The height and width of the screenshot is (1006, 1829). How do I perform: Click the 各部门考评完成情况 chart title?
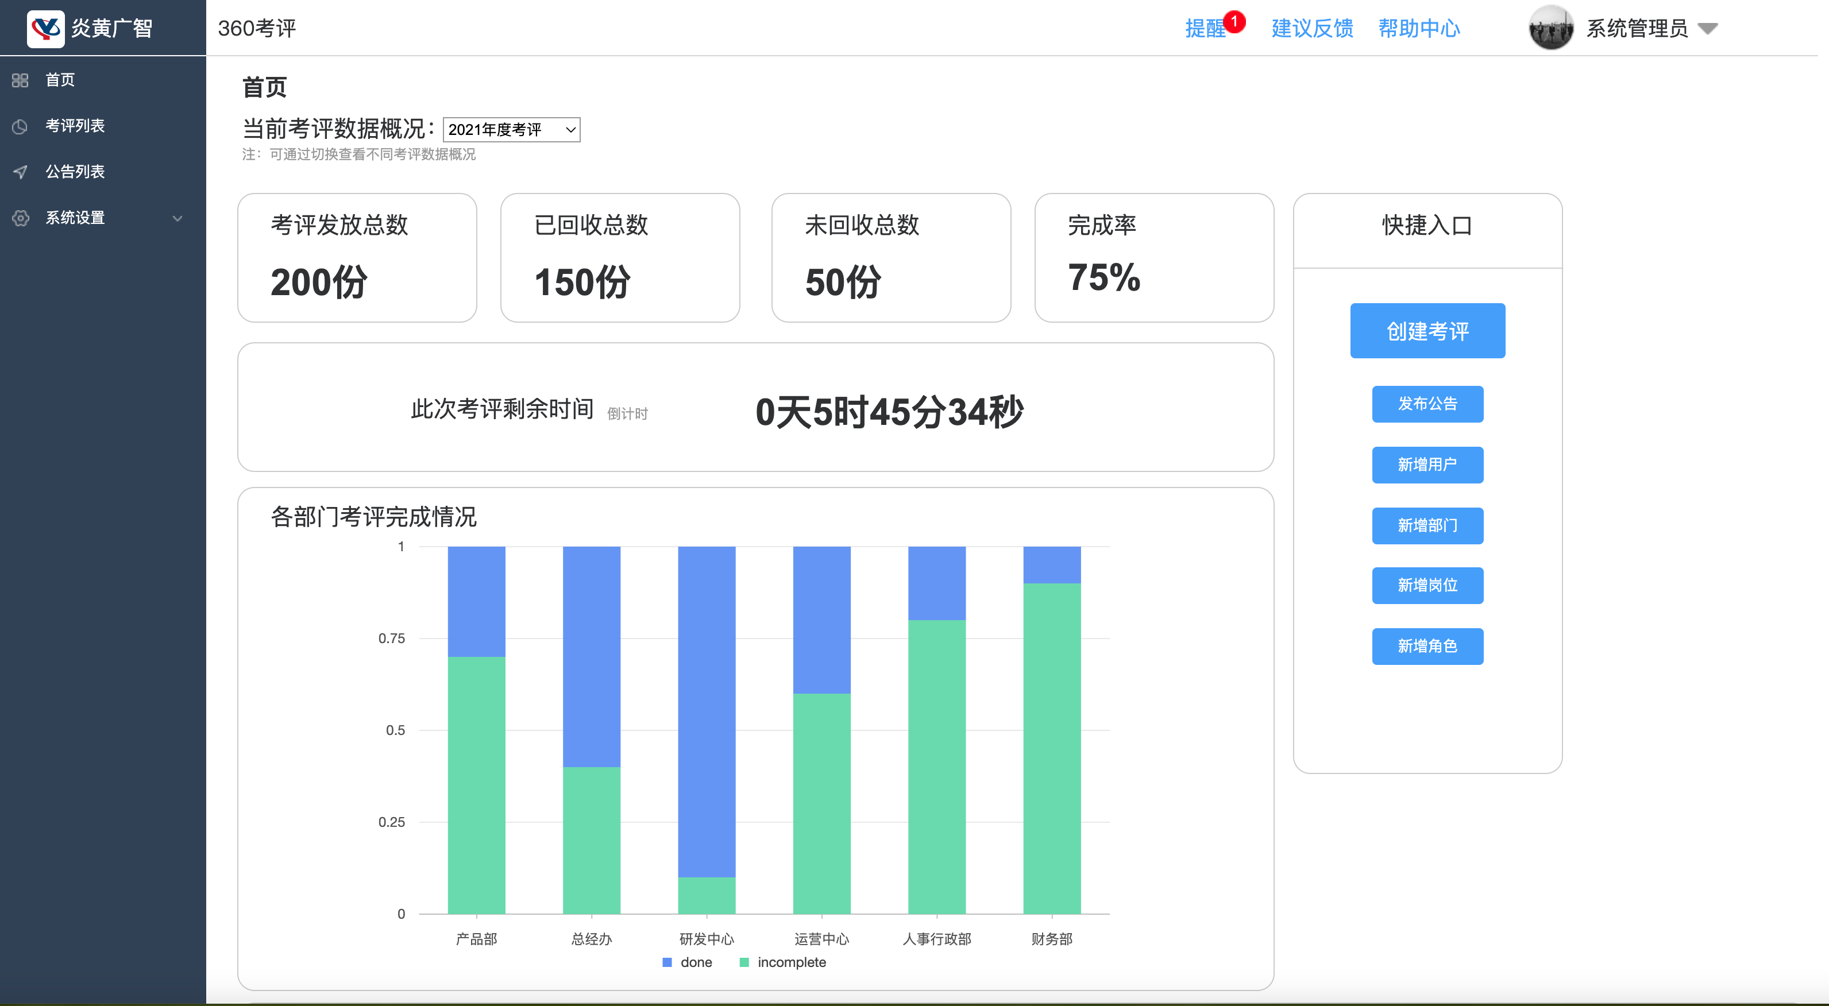373,517
